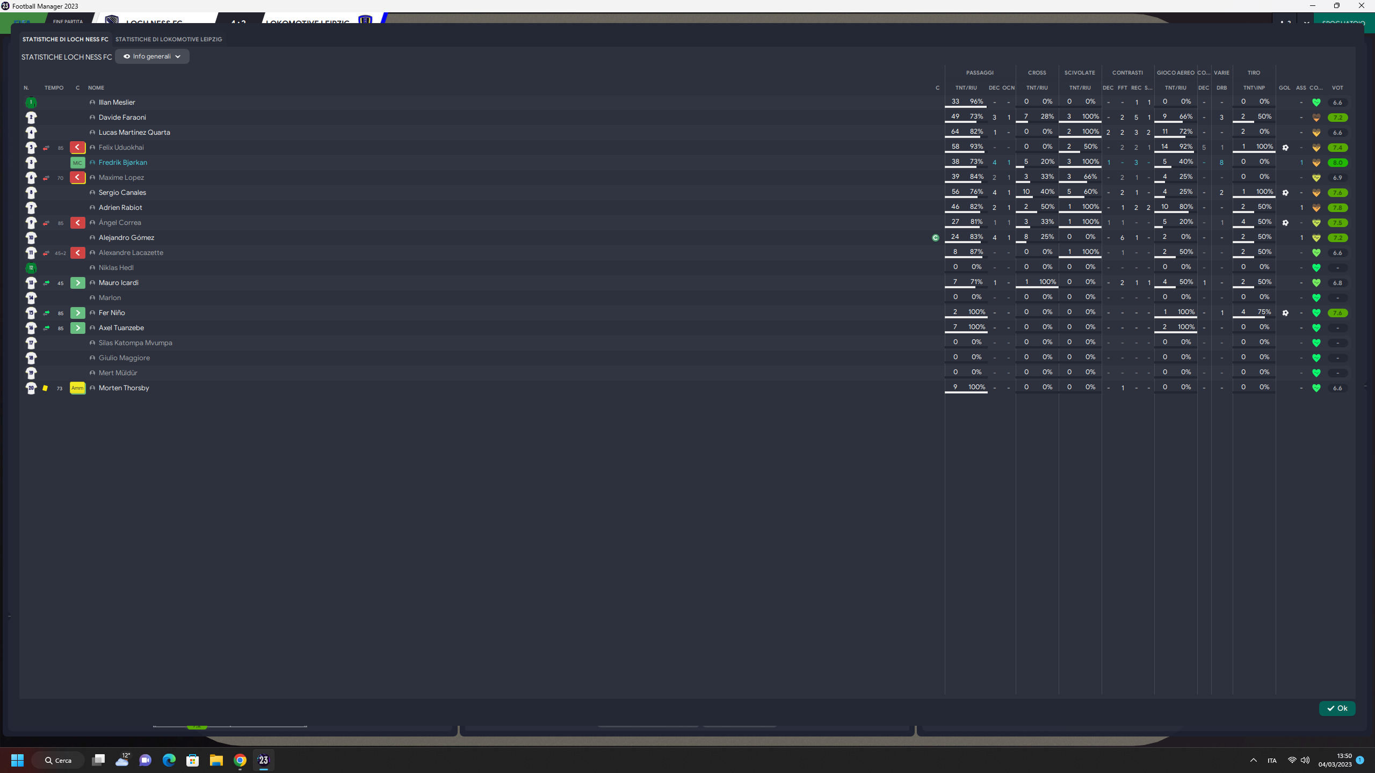This screenshot has height=773, width=1375.
Task: Click Fredrik Bjørkan's 8.0 rating badge
Action: pyautogui.click(x=1337, y=163)
